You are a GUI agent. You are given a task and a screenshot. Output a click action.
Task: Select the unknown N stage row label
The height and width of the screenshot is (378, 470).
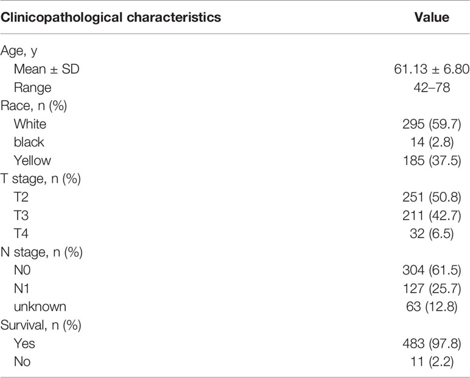pos(40,307)
